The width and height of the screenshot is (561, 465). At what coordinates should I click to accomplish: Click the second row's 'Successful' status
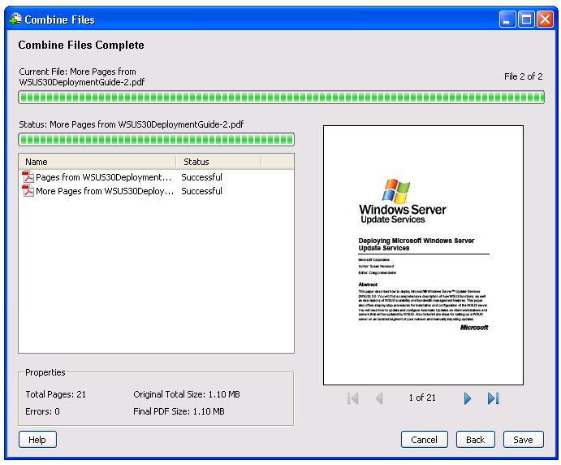point(202,191)
